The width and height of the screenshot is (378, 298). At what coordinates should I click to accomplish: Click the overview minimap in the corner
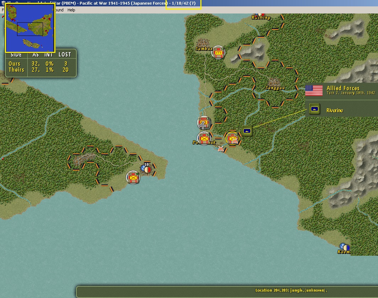click(x=30, y=27)
